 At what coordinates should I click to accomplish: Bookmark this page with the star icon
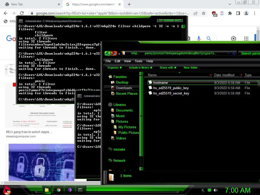tap(204, 13)
